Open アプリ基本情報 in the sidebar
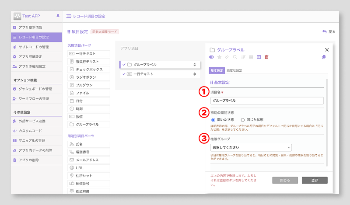 click(x=37, y=28)
